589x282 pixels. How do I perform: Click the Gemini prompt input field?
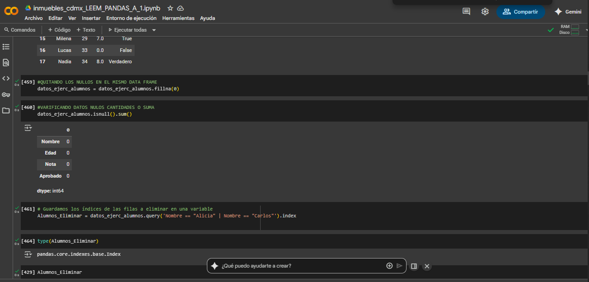[302, 266]
